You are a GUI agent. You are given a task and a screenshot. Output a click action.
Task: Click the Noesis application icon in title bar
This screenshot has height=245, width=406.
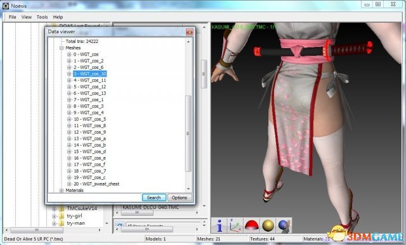pyautogui.click(x=6, y=6)
